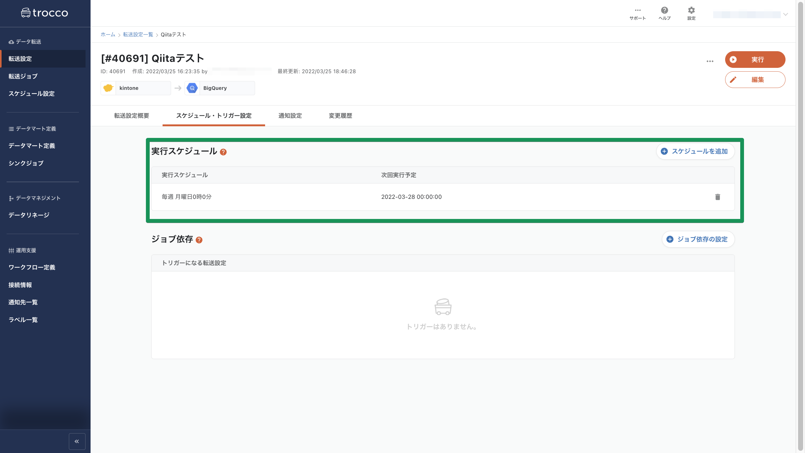The height and width of the screenshot is (453, 805).
Task: Open ワークフロー定義 in the sidebar
Action: click(x=32, y=267)
